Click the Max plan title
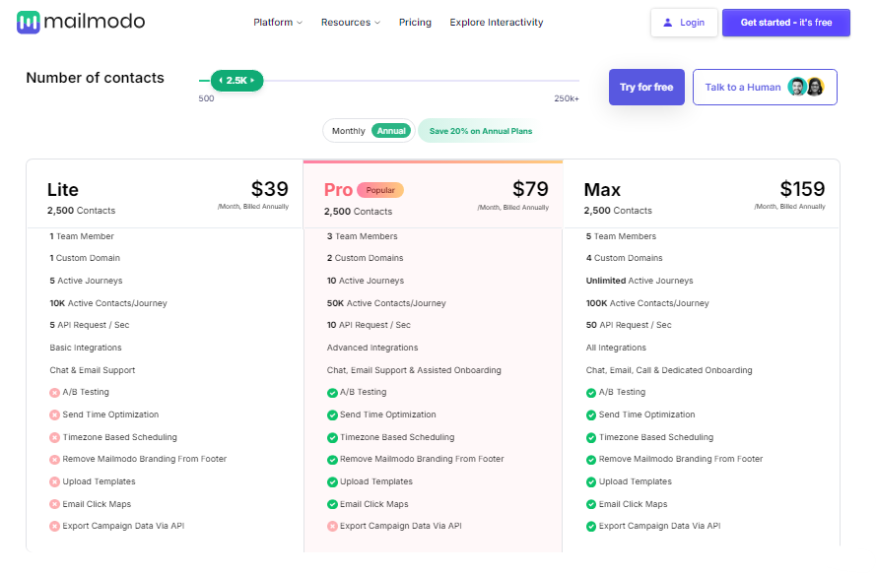876x574 pixels. [602, 190]
